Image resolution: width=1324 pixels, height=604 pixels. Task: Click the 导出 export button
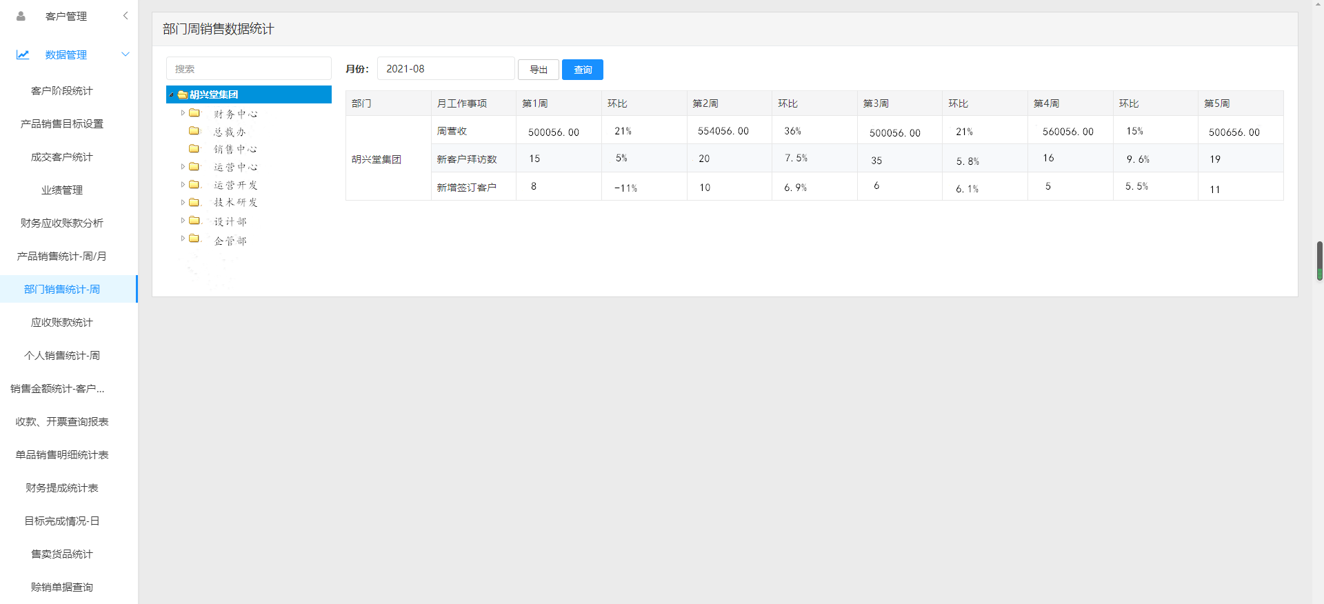(539, 70)
